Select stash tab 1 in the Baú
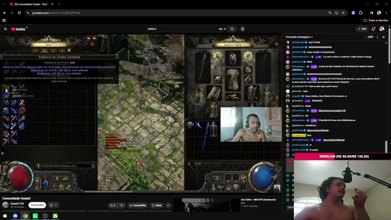 pyautogui.click(x=35, y=51)
